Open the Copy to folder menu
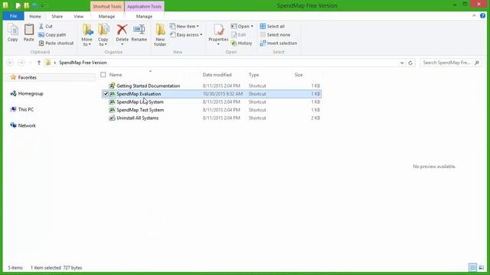 (103, 35)
